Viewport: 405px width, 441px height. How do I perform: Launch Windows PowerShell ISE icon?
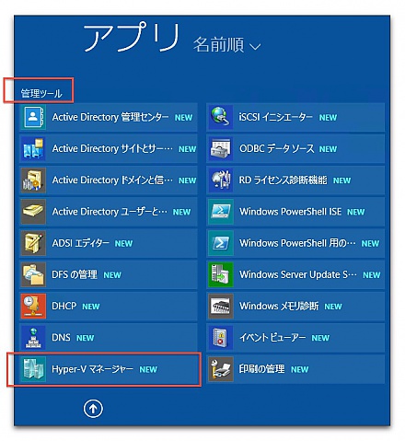[x=220, y=212]
